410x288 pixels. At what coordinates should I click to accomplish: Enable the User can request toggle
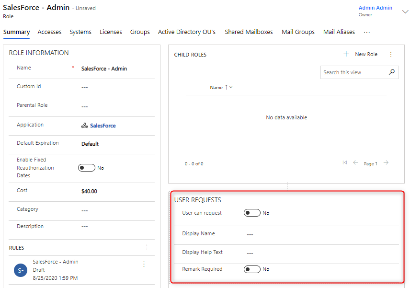[x=252, y=213]
